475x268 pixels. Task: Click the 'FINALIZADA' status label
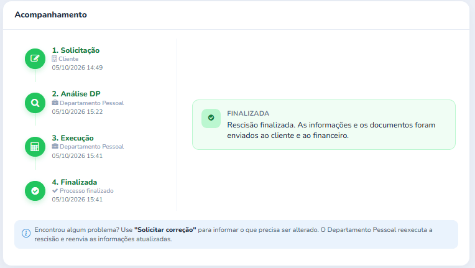248,113
